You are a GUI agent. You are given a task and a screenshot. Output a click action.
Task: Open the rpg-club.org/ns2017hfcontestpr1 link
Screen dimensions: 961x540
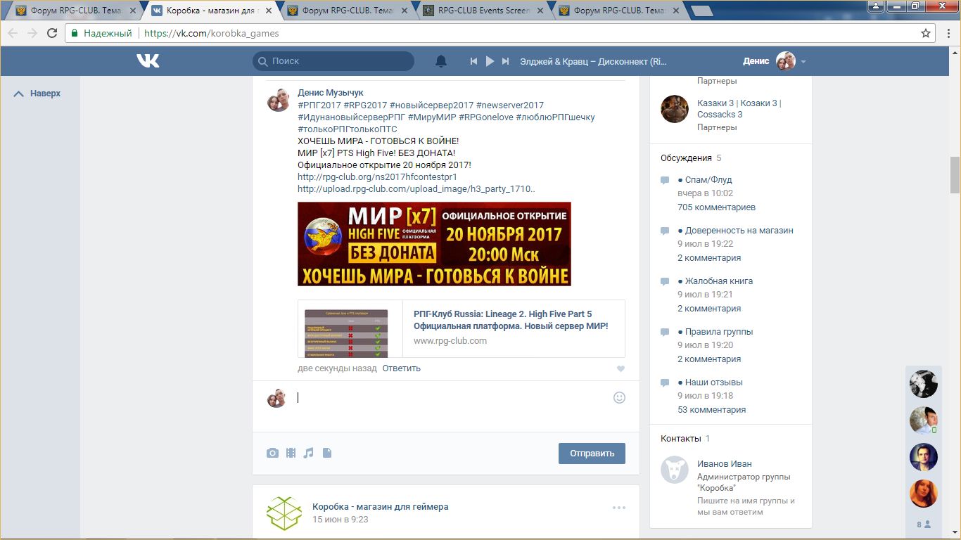(x=377, y=177)
